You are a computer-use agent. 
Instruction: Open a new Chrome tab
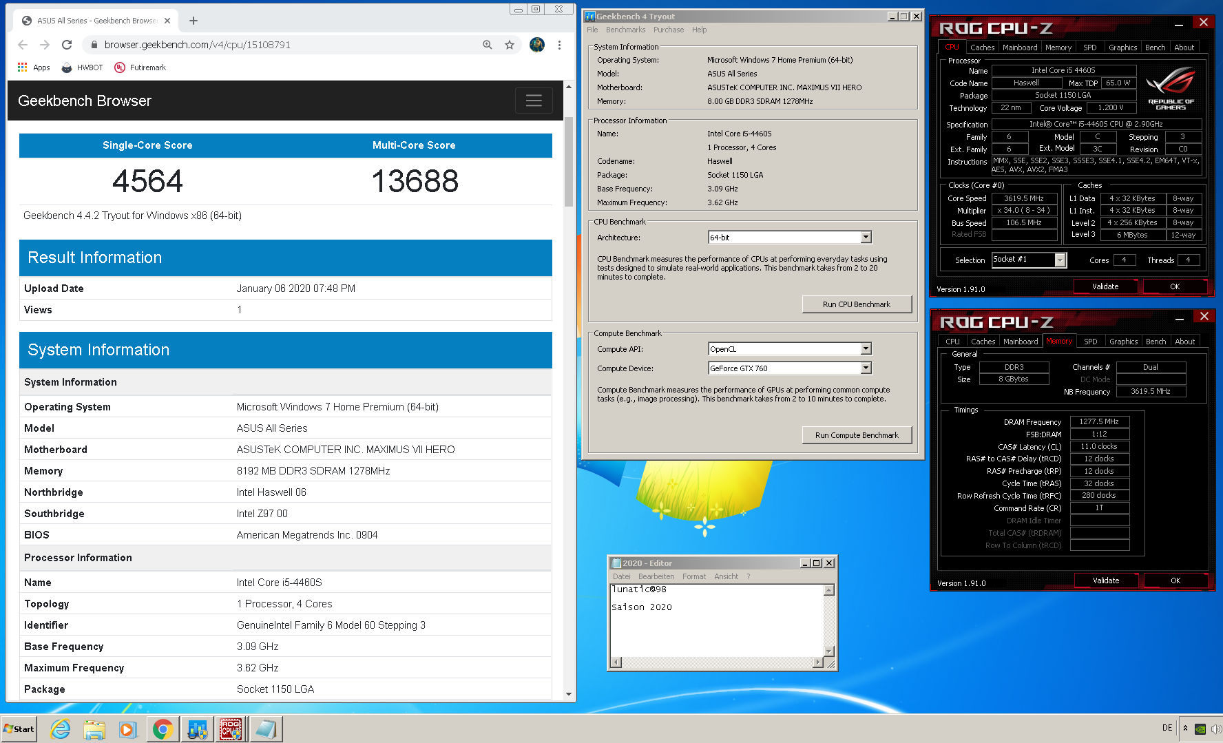click(194, 21)
